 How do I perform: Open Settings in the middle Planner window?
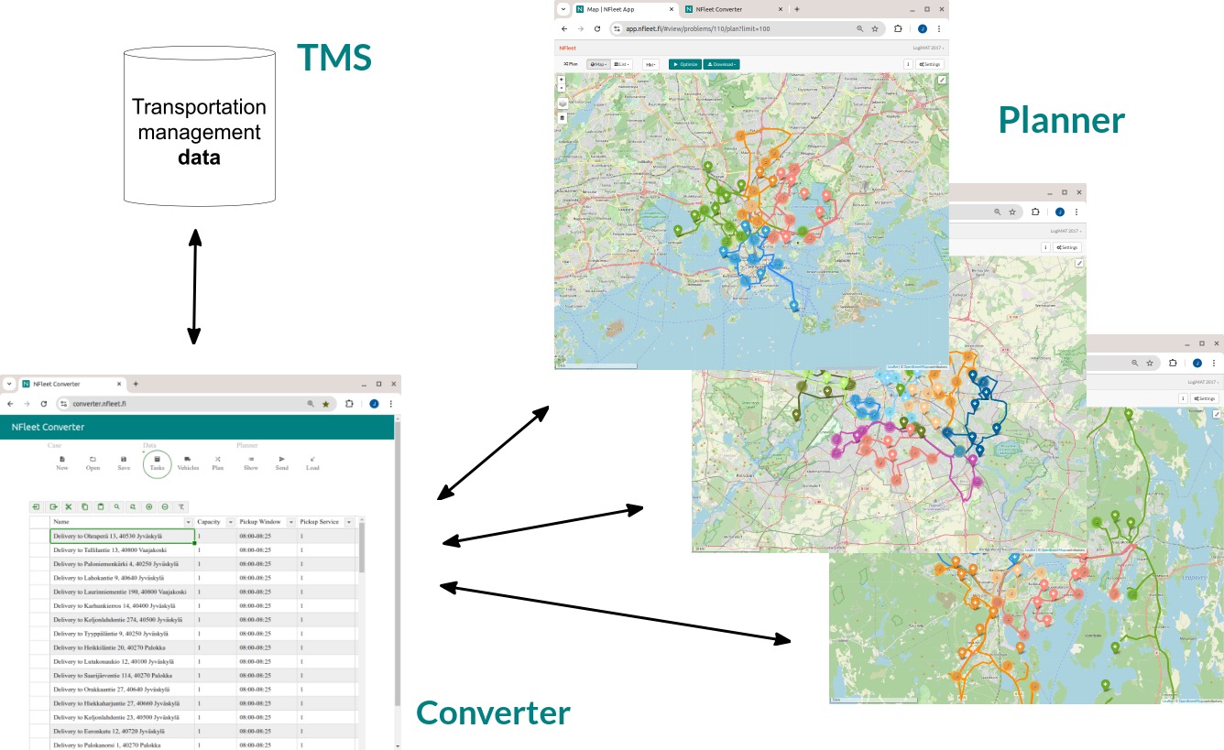click(x=1068, y=247)
